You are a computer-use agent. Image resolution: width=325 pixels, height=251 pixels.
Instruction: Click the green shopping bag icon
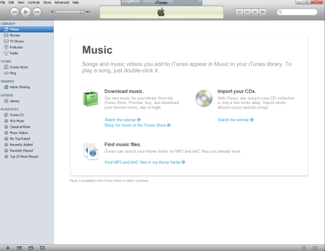coord(90,98)
